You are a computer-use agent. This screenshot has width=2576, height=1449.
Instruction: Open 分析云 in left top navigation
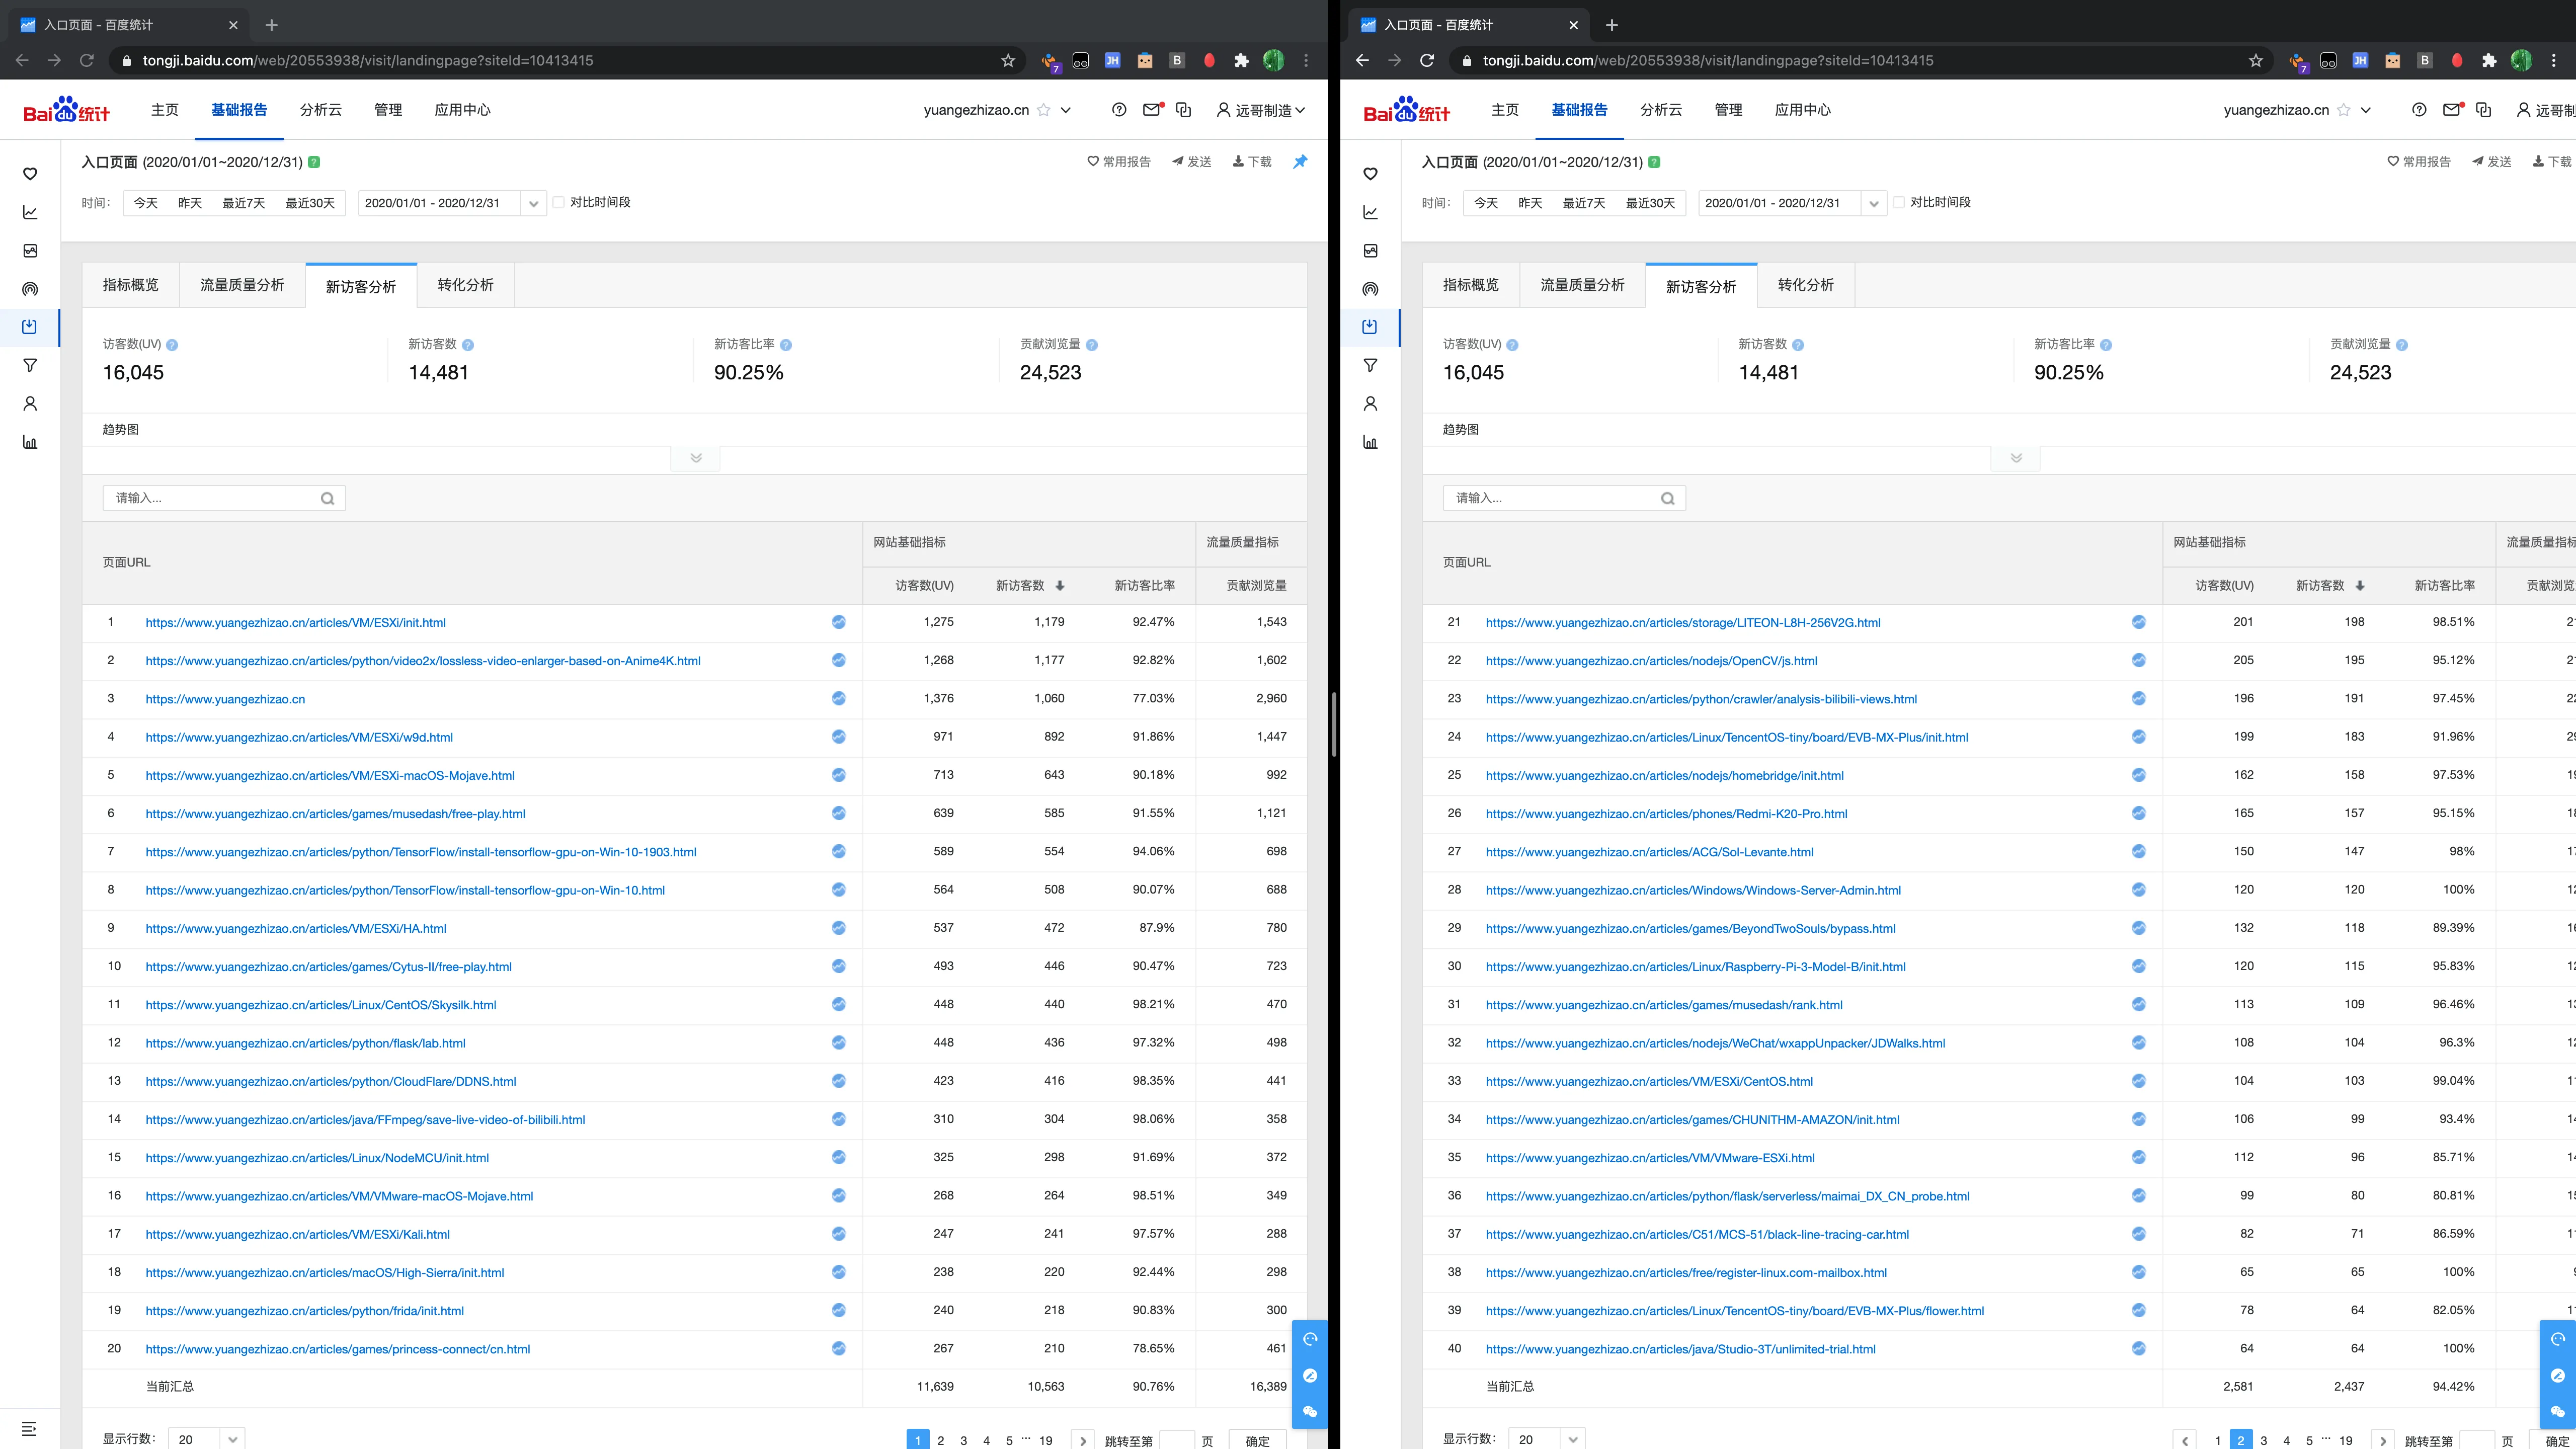320,110
